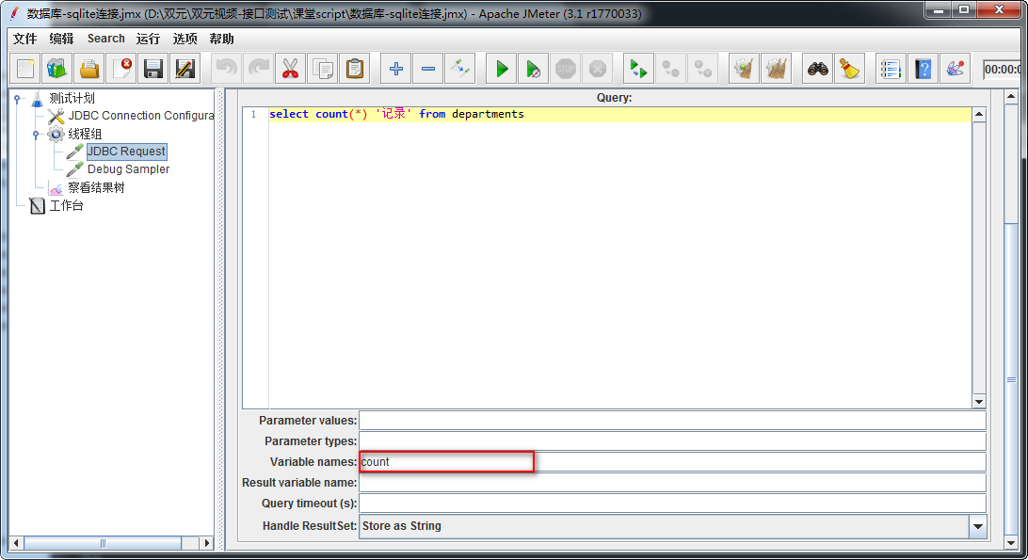Click the Undo arrow icon
The image size is (1028, 560).
click(x=226, y=69)
